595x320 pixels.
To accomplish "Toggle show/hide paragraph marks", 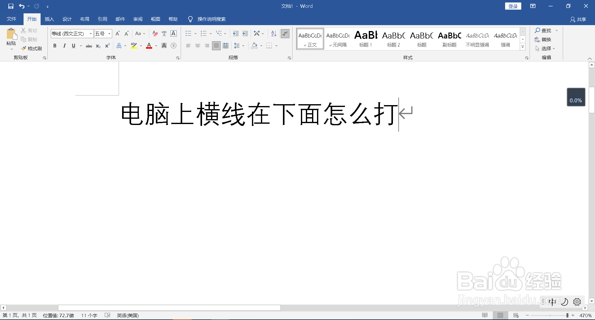I will tap(285, 33).
